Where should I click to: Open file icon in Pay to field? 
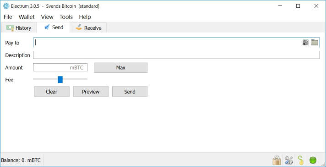[x=315, y=43]
